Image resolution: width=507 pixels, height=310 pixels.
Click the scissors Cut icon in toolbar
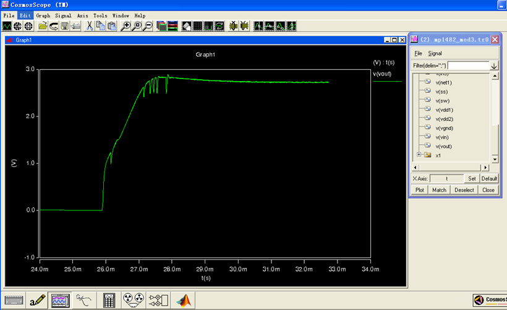[90, 26]
